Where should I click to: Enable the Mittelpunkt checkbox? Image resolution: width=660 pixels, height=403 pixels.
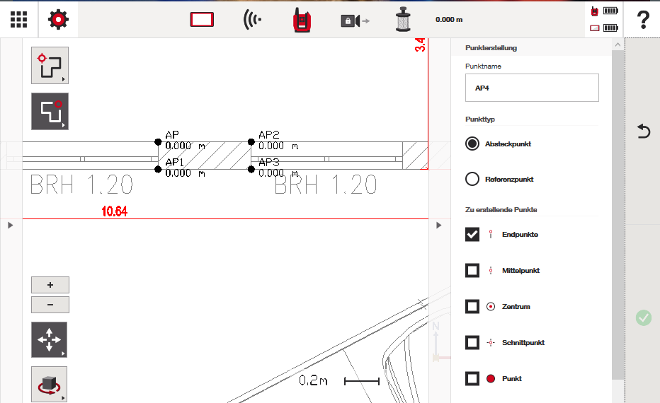coord(472,270)
